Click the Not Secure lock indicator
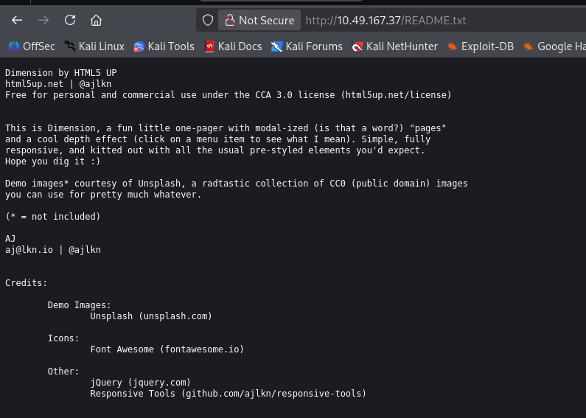Screen dimensions: 586x418 click(259, 21)
